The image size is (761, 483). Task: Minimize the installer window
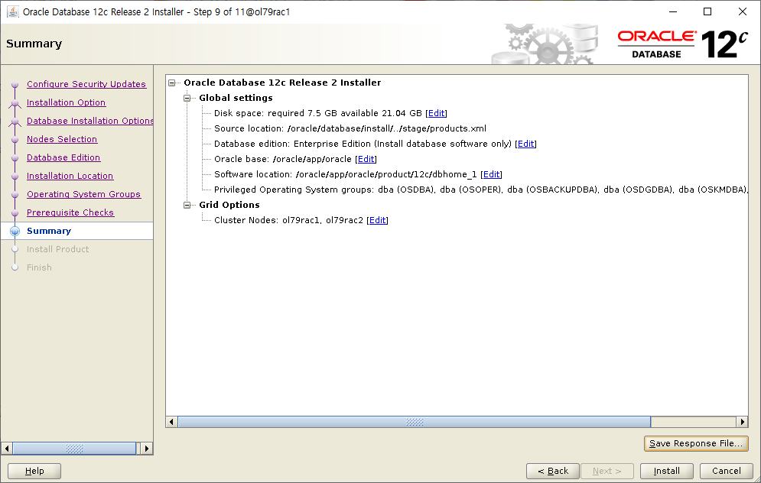pyautogui.click(x=673, y=11)
